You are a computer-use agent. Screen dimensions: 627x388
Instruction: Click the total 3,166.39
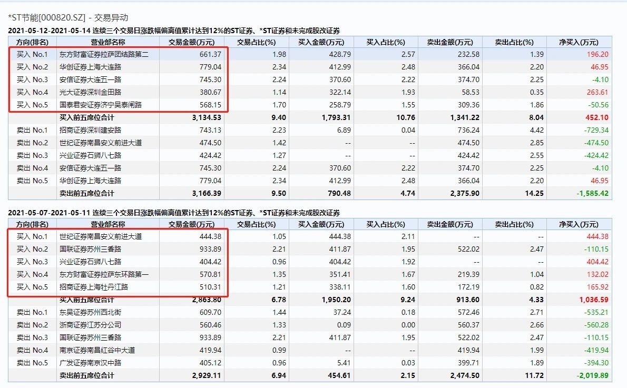tap(207, 193)
